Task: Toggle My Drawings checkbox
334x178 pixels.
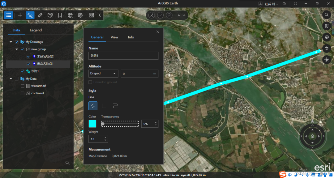Action: pos(17,42)
